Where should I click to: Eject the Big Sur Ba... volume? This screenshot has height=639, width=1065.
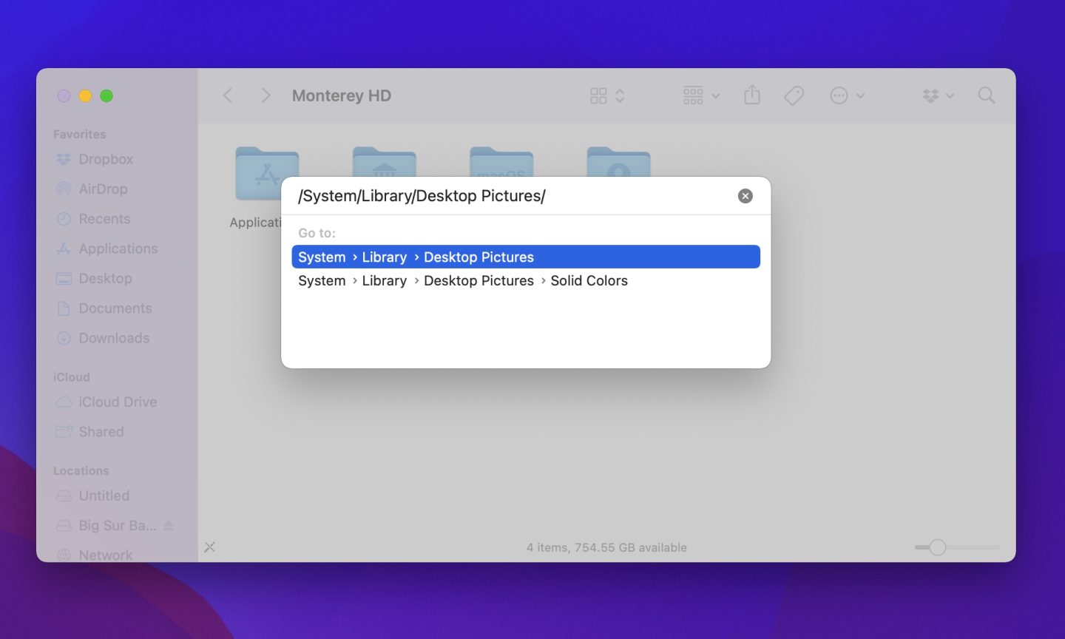point(169,525)
